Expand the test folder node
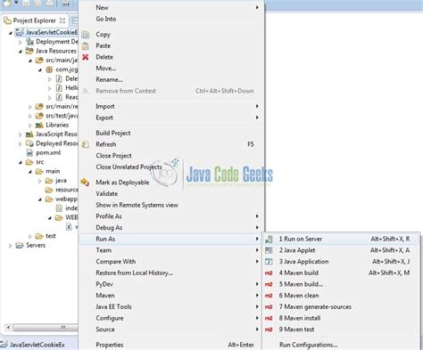423x350 pixels. coord(30,236)
